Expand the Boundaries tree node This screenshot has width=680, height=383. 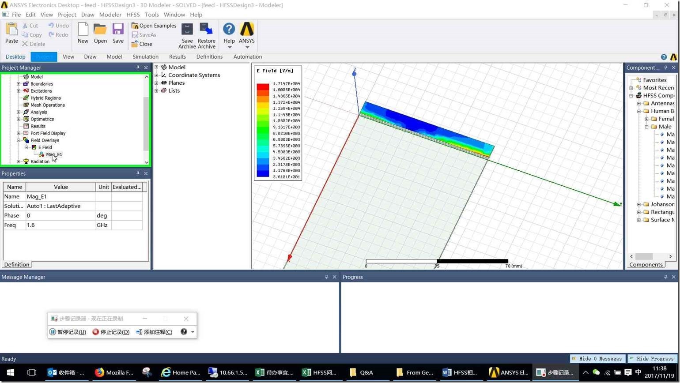pyautogui.click(x=19, y=84)
